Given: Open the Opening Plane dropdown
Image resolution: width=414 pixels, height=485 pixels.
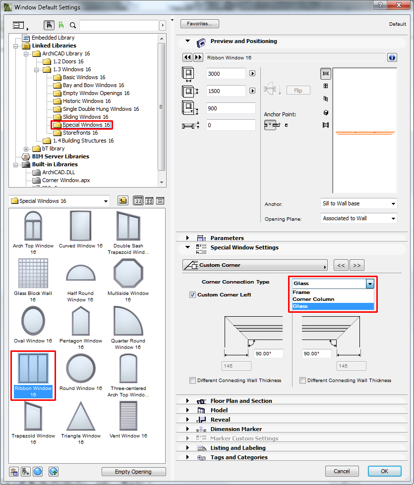Looking at the screenshot, I should (359, 218).
